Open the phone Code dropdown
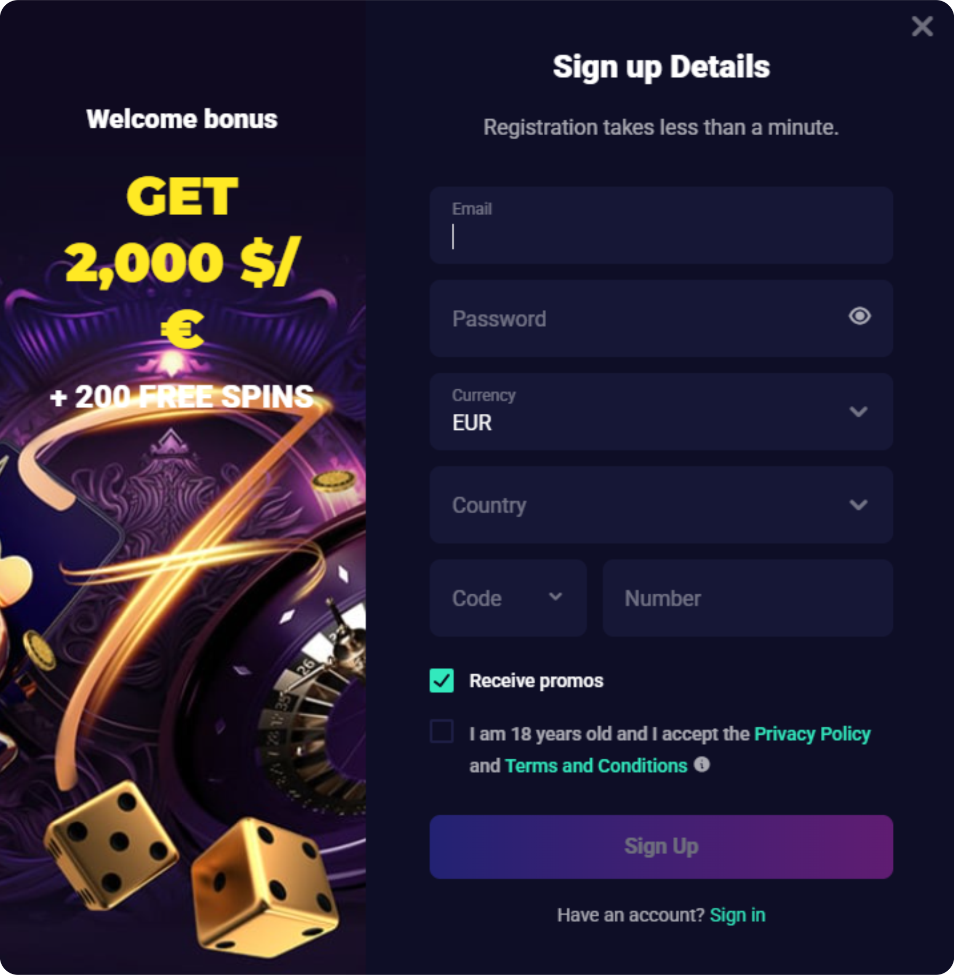The height and width of the screenshot is (975, 954). (508, 598)
